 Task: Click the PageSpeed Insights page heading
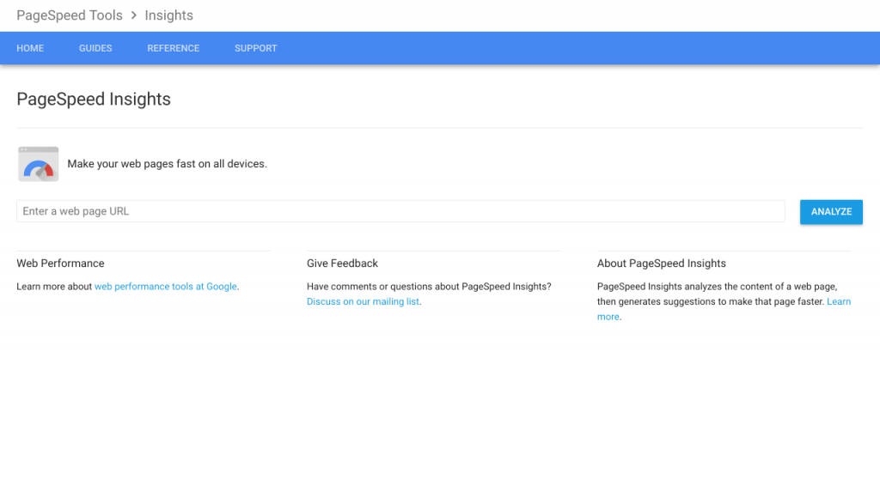tap(94, 100)
